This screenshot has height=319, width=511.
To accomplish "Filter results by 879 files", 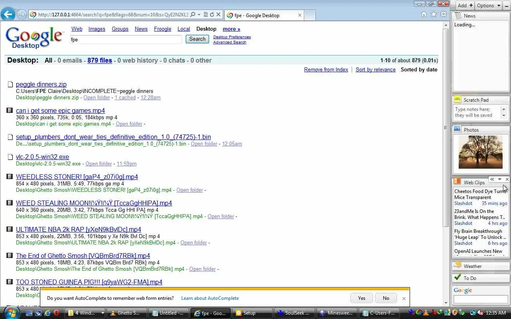I will pos(100,60).
